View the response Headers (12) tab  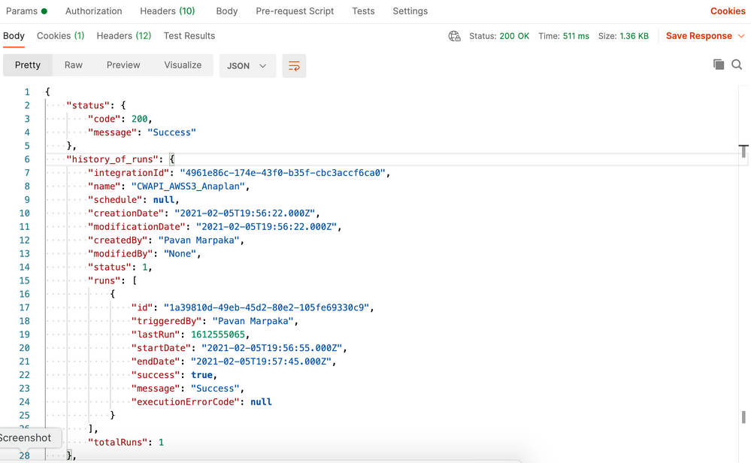[123, 36]
